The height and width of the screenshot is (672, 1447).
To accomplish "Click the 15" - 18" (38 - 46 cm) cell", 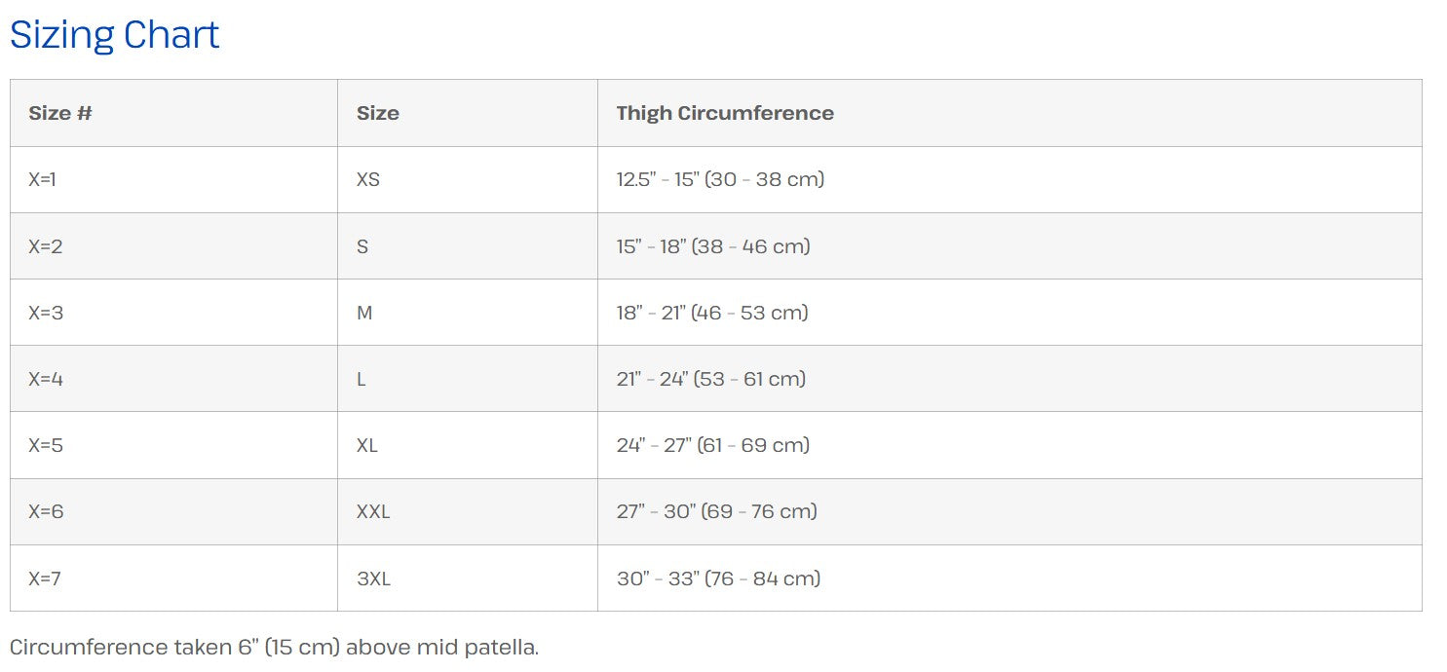I will point(713,246).
